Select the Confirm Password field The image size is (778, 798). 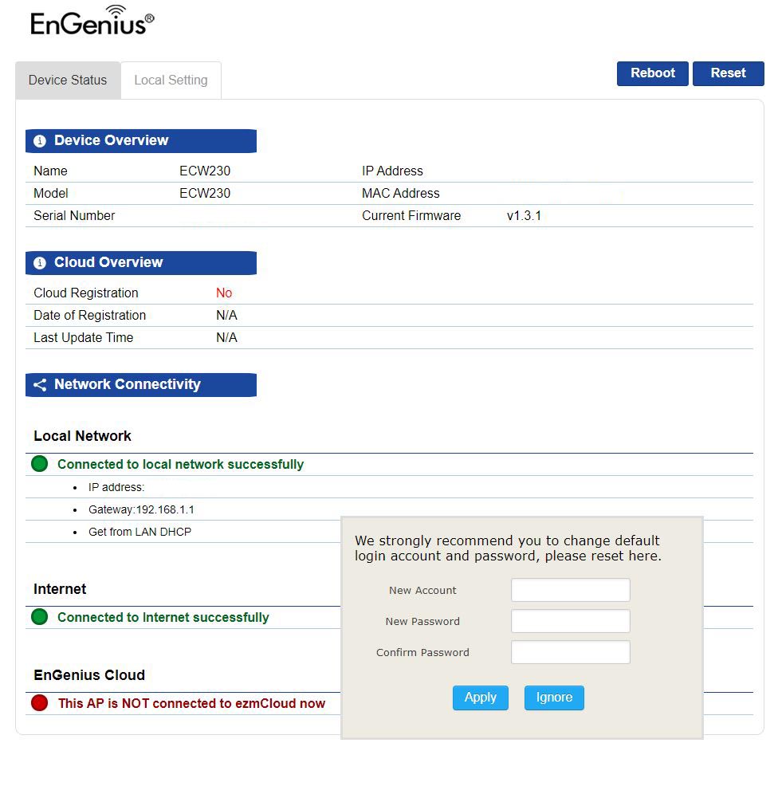(x=570, y=652)
